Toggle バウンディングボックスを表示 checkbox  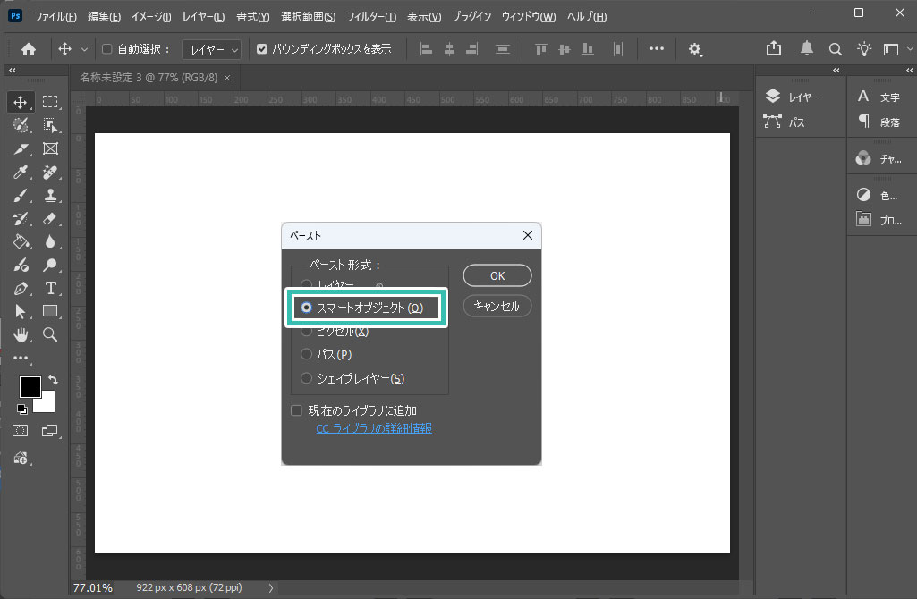[x=262, y=49]
